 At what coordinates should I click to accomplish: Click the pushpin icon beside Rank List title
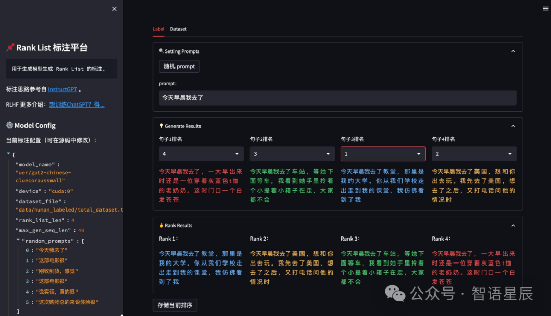tap(10, 47)
